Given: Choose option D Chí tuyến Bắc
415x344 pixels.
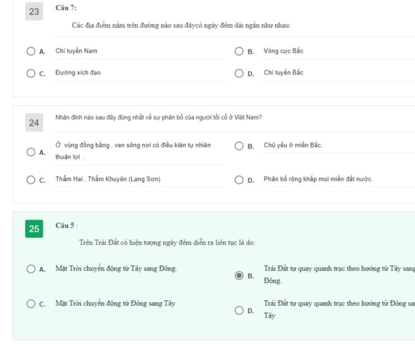Looking at the screenshot, I should [239, 73].
